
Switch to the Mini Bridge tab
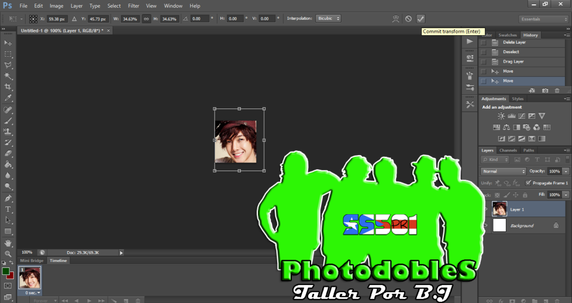[32, 261]
